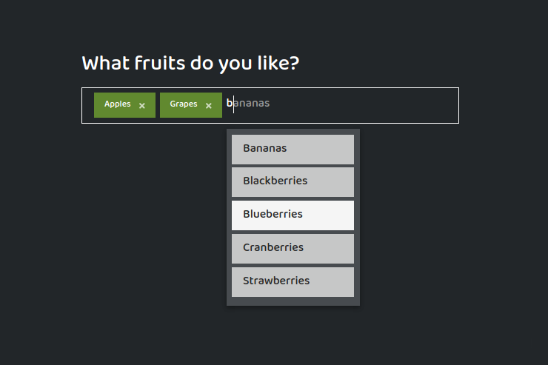Click the grey border of suggestion panel
Screen dimensions: 548x365
[357, 222]
